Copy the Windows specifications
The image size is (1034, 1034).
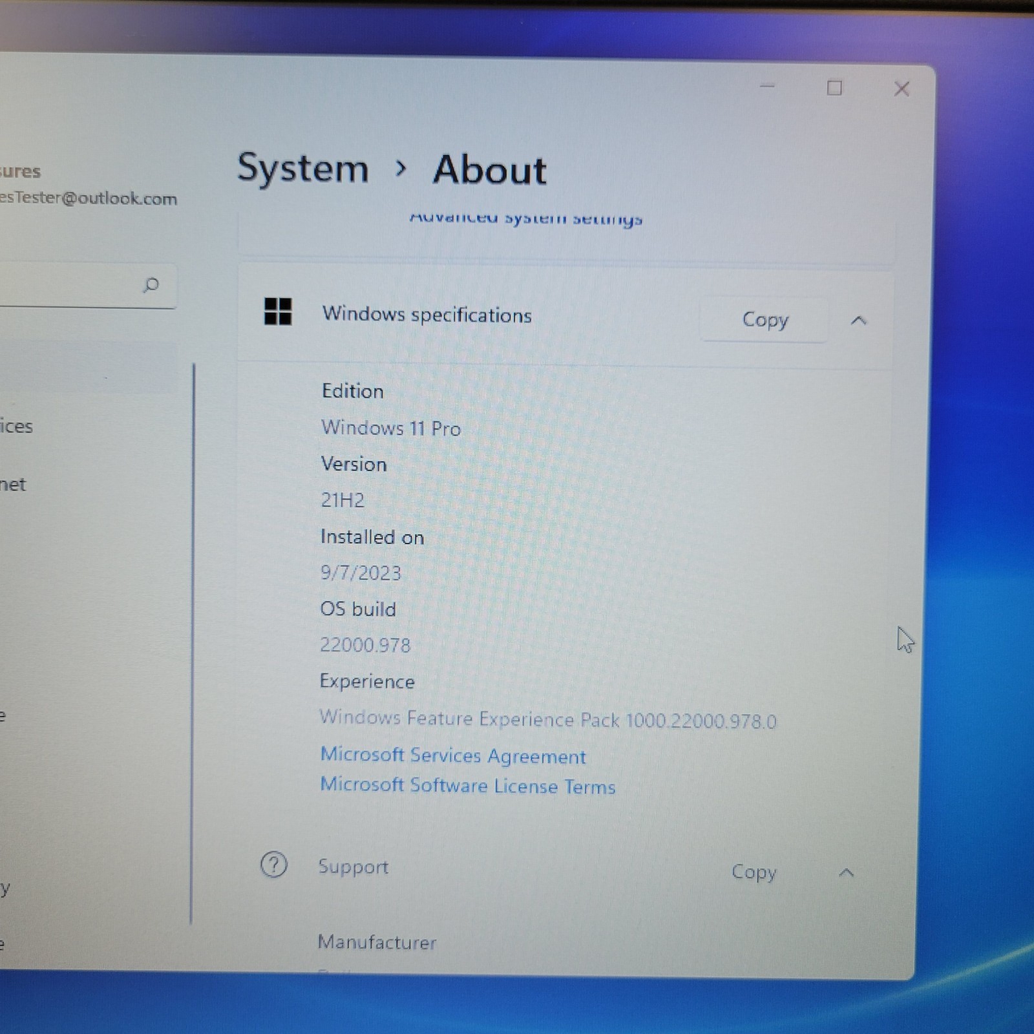point(765,319)
